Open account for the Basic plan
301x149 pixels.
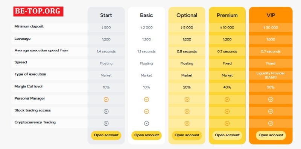(146, 135)
